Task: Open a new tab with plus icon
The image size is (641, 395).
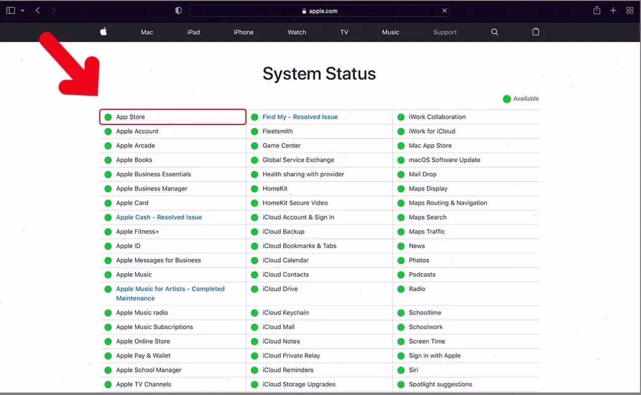Action: 613,11
